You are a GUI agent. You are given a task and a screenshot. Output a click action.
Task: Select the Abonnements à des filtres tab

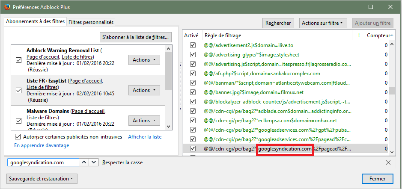pos(36,22)
